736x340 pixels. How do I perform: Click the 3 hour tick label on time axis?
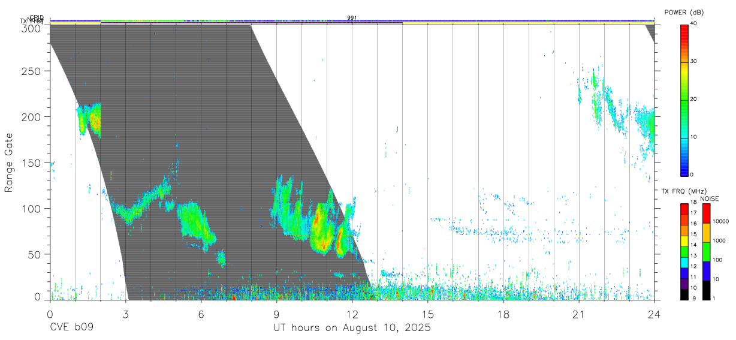(125, 315)
